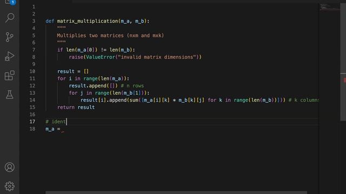Click line number 14 in the gutter
This screenshot has width=346, height=194.
pos(32,100)
